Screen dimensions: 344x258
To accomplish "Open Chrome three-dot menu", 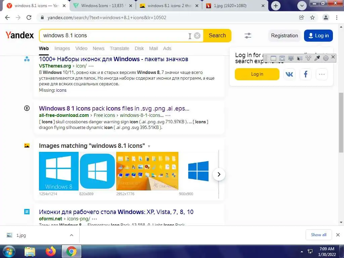I will pos(337,17).
